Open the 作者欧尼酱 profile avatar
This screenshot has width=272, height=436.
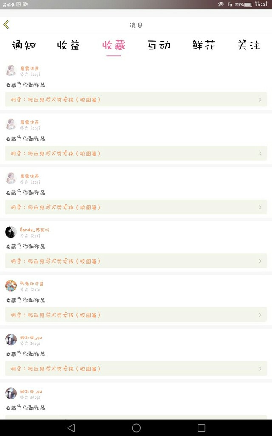point(11,286)
